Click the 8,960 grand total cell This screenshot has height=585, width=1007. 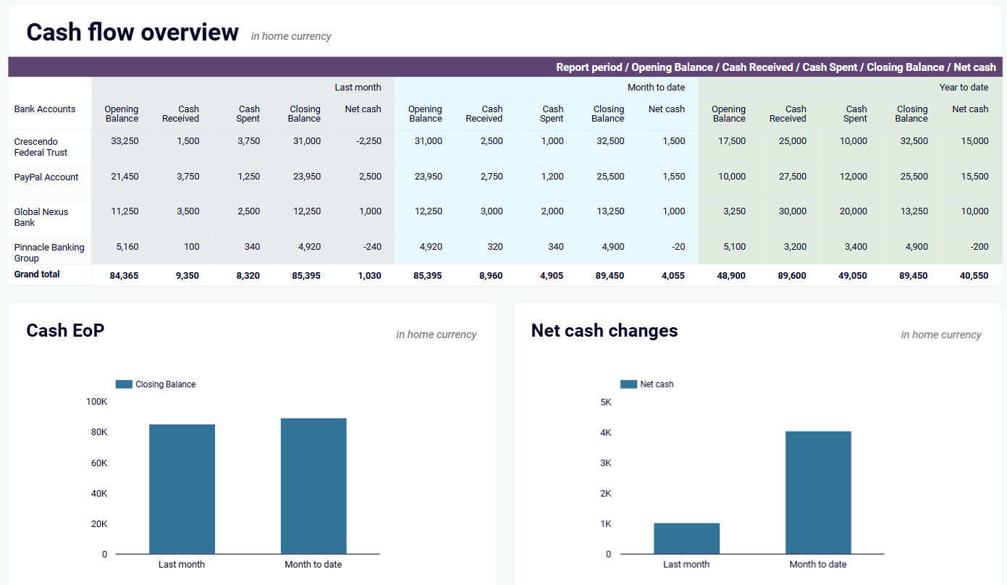click(490, 276)
